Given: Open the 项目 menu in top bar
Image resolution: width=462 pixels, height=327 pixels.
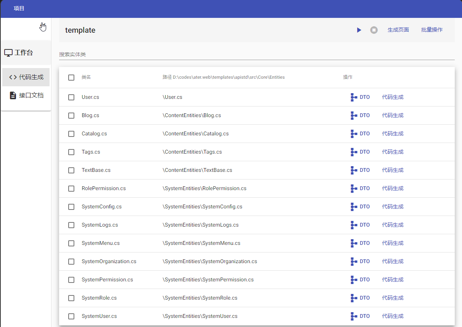Looking at the screenshot, I should point(19,8).
